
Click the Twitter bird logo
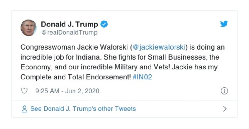coord(224,24)
